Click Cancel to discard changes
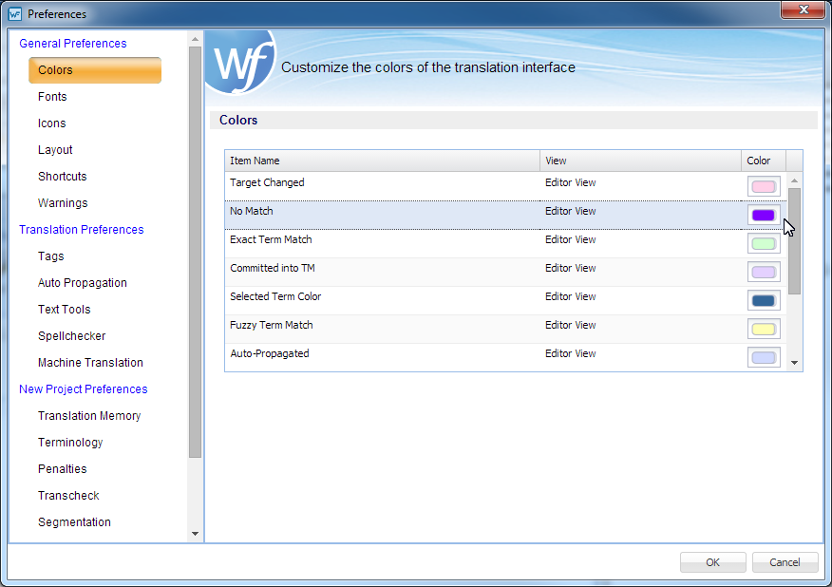Screen dimensions: 832x587 coord(785,562)
